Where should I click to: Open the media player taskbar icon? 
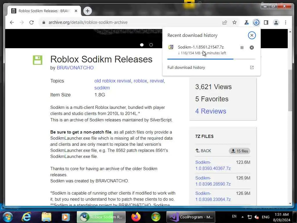pyautogui.click(x=66, y=217)
